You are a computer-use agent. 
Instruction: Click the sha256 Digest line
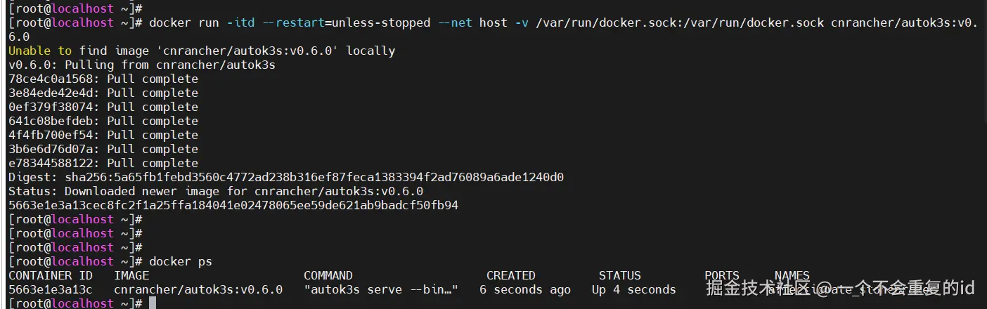pyautogui.click(x=285, y=177)
